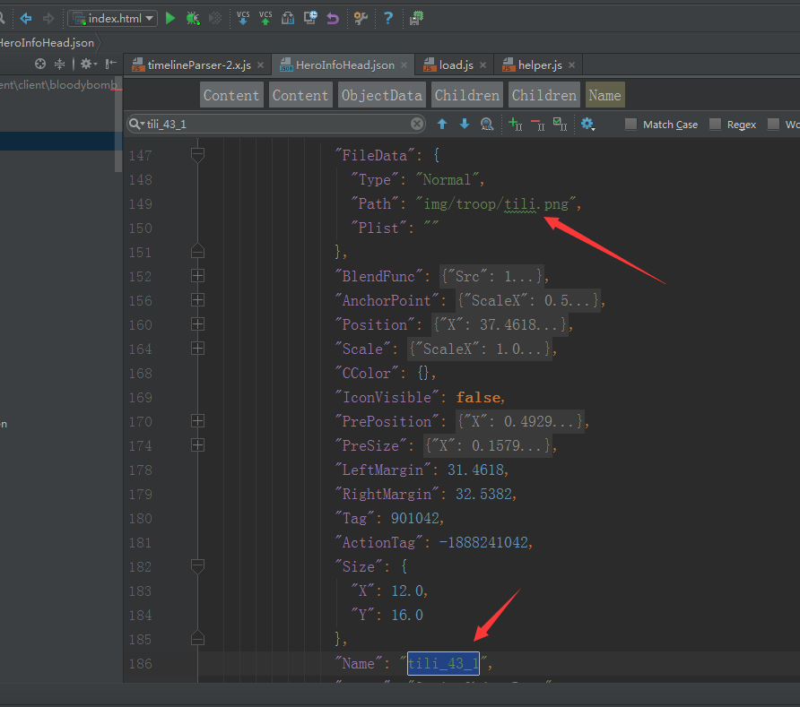800x707 pixels.
Task: Click the VCS commit changes icon
Action: pos(265,18)
